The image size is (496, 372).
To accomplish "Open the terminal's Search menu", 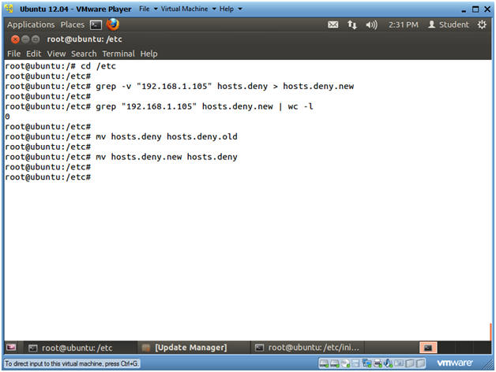I will point(84,54).
